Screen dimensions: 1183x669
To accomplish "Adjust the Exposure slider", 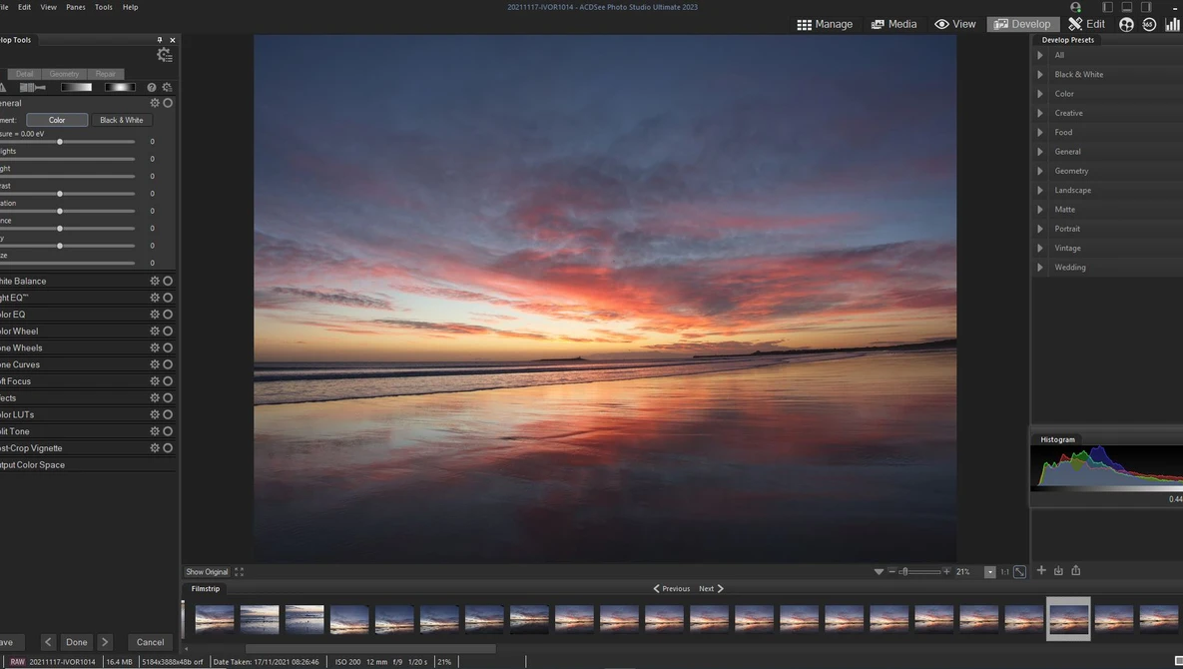I will tap(60, 142).
